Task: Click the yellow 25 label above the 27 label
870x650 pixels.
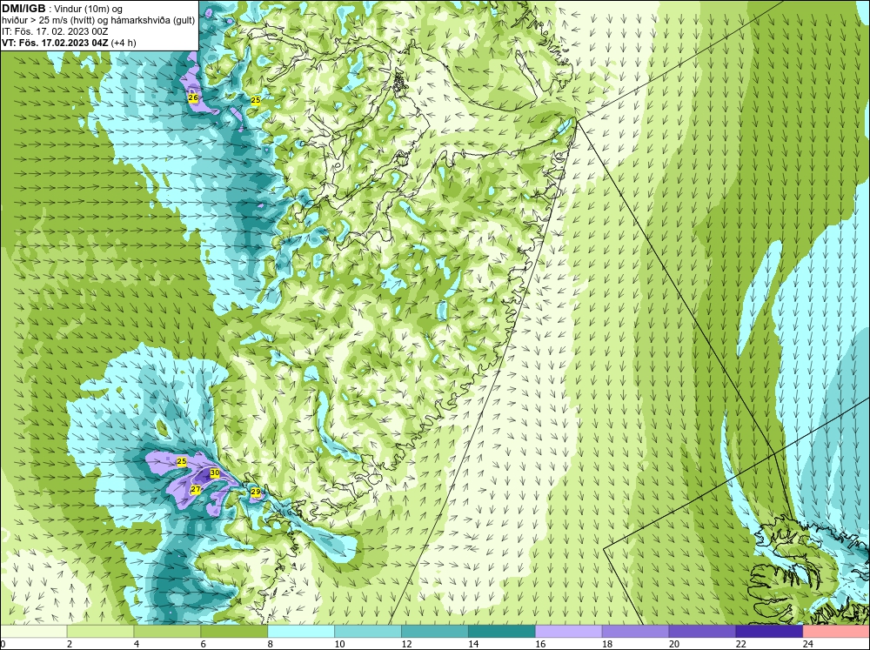Action: (x=182, y=461)
